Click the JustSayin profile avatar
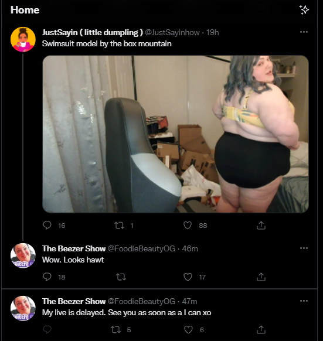323x341 pixels. pos(23,39)
